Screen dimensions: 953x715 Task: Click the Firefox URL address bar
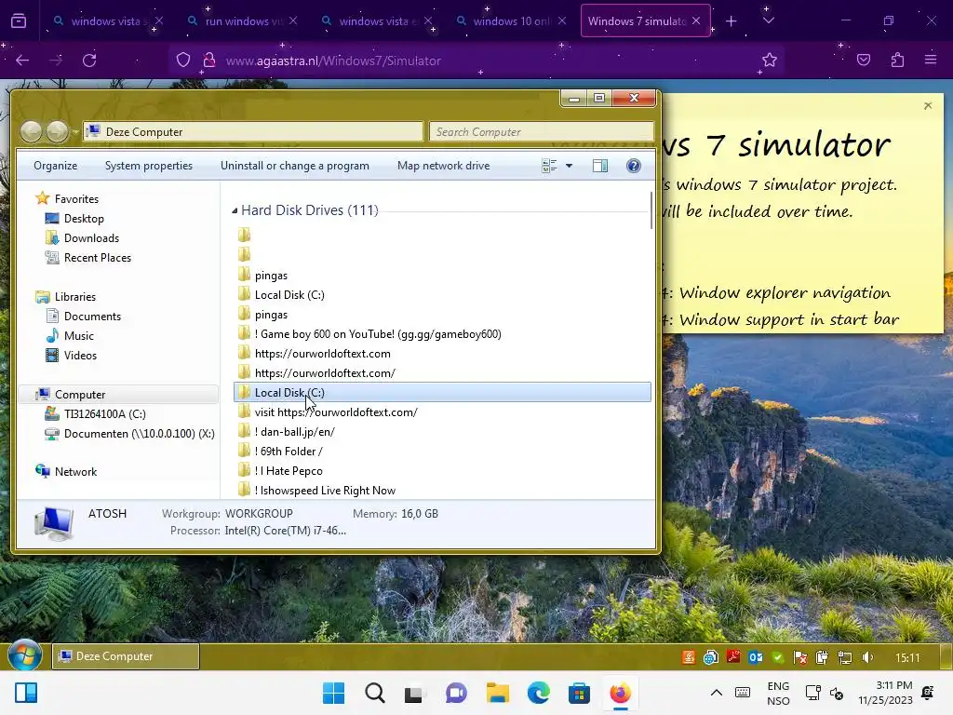[x=477, y=61]
